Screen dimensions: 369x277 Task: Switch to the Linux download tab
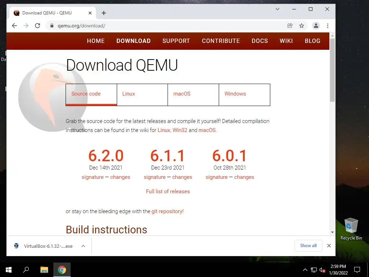(x=142, y=95)
